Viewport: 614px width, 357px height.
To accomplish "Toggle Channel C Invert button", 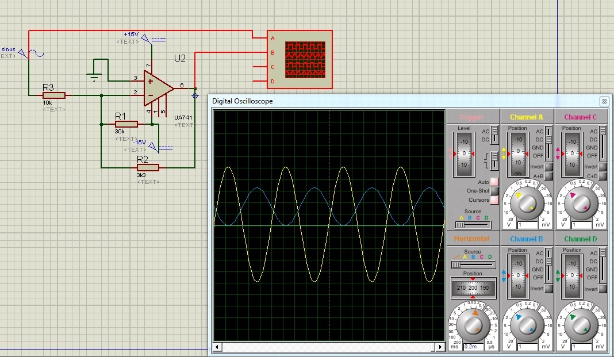I will coord(603,167).
